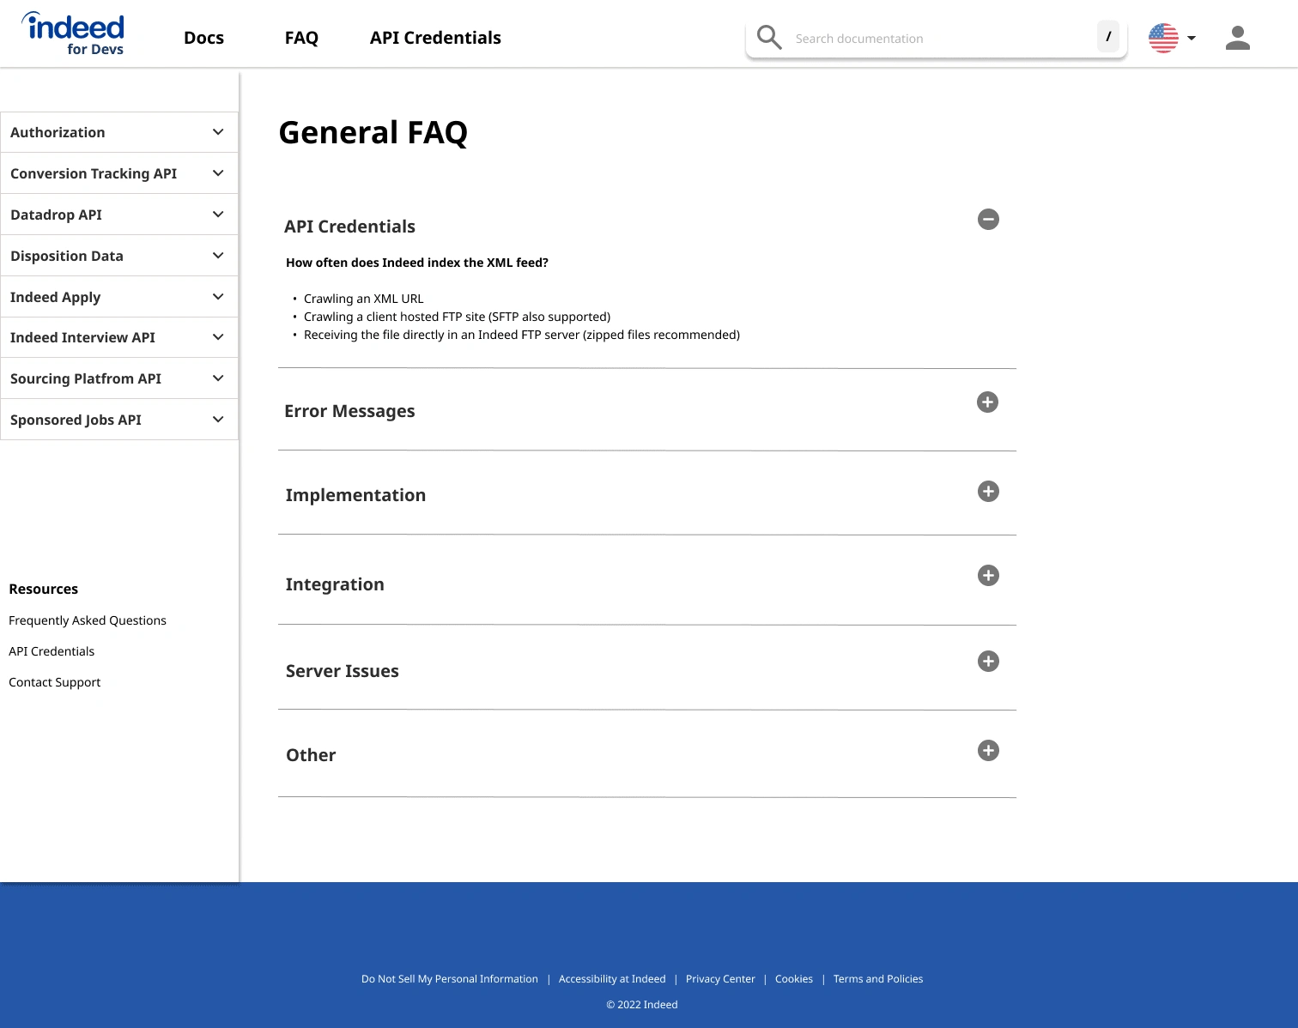1298x1028 pixels.
Task: Expand Indeed Interview API chevron
Action: pyautogui.click(x=218, y=337)
